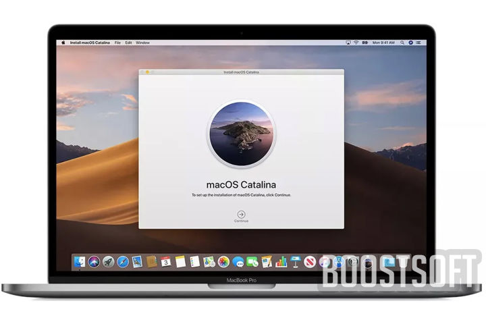Open the Pages icon in Dock
486x324 pixels.
point(267,262)
